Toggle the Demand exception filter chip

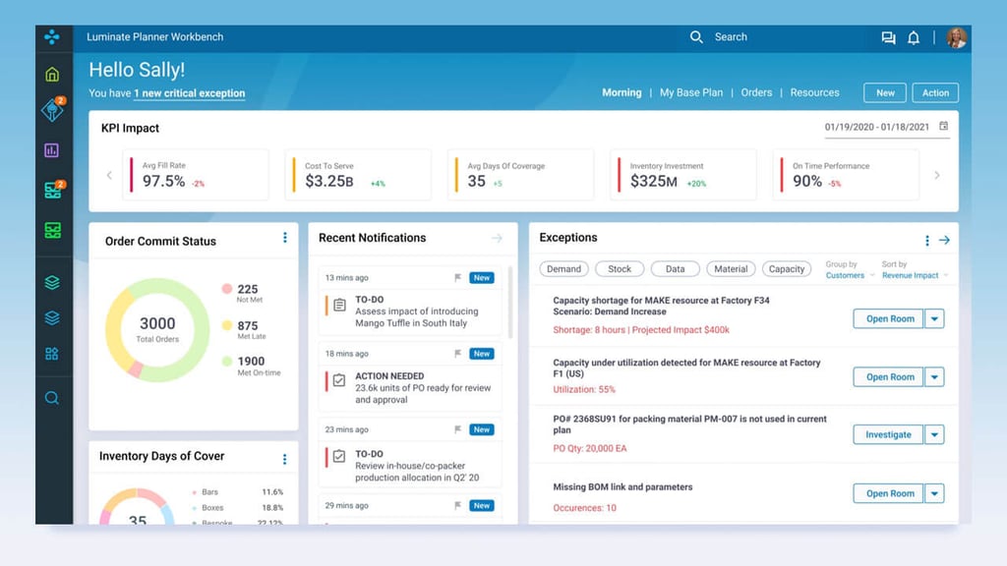coord(563,268)
